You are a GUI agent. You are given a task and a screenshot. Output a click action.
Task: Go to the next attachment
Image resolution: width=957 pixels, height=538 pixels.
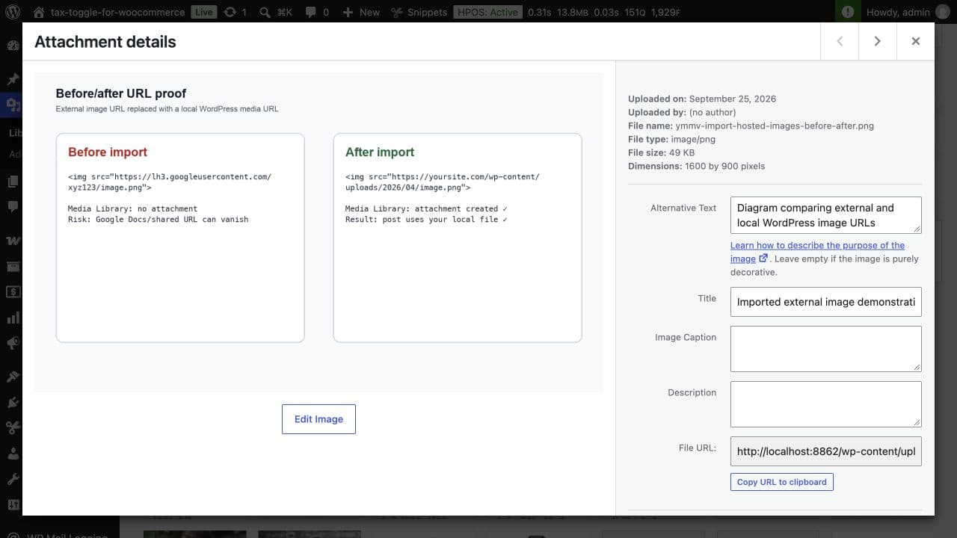coord(878,41)
